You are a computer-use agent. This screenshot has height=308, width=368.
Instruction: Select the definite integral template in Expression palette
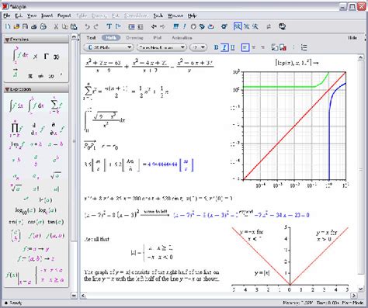(x=36, y=106)
